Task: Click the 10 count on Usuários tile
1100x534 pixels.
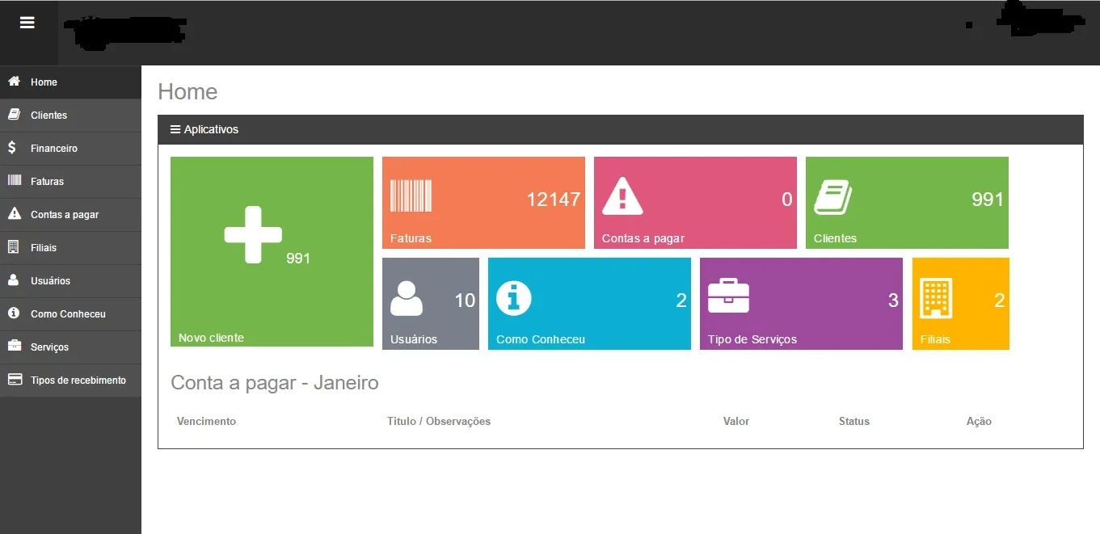Action: [465, 301]
